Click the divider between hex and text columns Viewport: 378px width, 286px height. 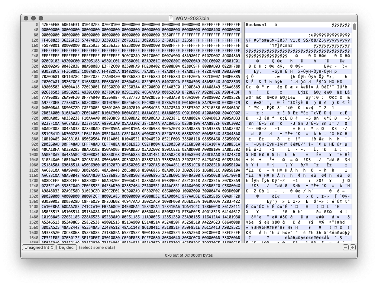tap(243, 130)
